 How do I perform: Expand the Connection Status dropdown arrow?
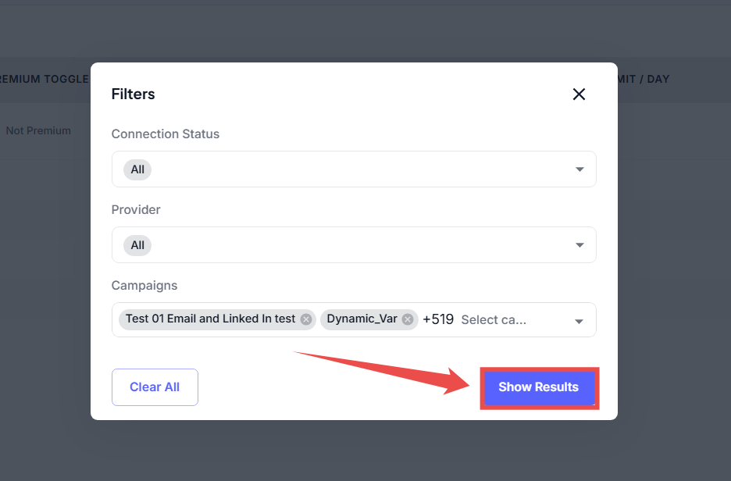(579, 169)
